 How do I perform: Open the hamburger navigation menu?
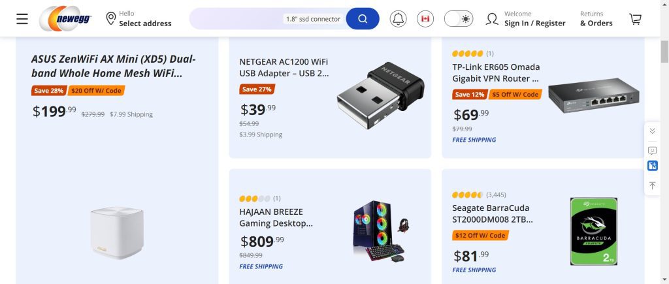click(x=22, y=18)
